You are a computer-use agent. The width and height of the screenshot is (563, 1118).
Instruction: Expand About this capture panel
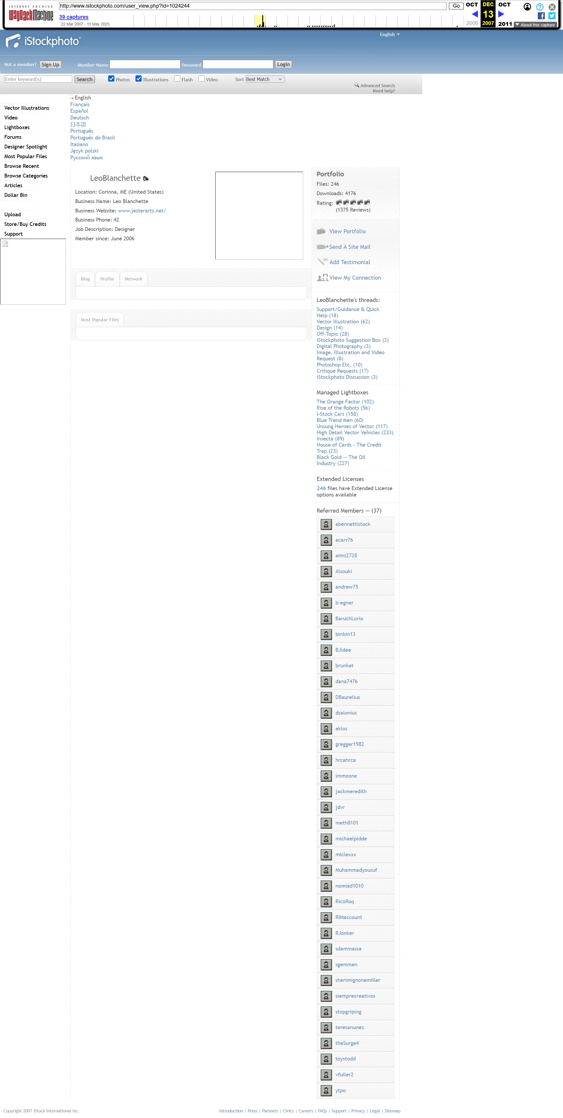pos(535,25)
